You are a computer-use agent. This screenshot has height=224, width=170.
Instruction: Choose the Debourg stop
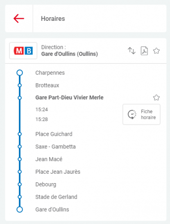click(x=46, y=184)
